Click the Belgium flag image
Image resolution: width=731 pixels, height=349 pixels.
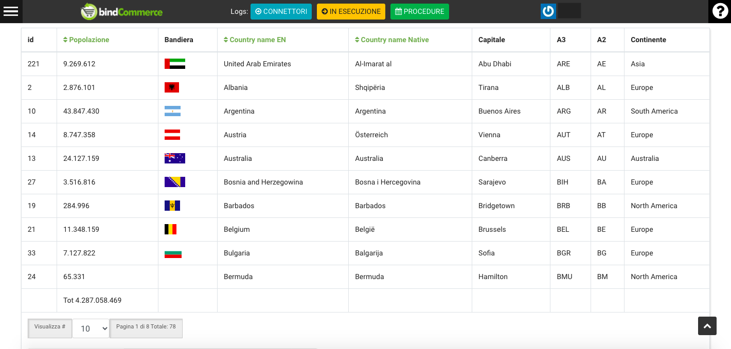click(170, 229)
